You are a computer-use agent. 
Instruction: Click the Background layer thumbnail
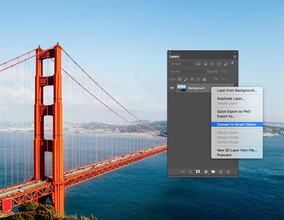pyautogui.click(x=181, y=88)
